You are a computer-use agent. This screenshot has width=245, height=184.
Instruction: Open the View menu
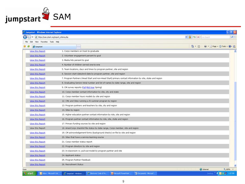[37, 42]
